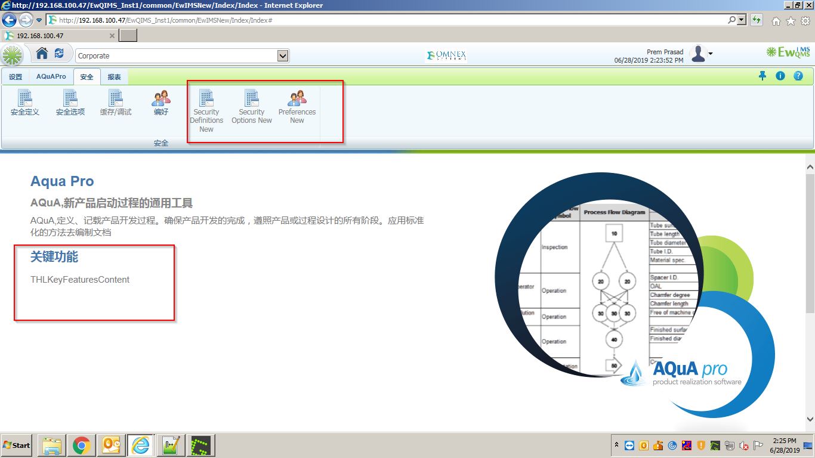Viewport: 815px width, 458px height.
Task: Open recent pages dropdown beside forward button
Action: (x=39, y=20)
